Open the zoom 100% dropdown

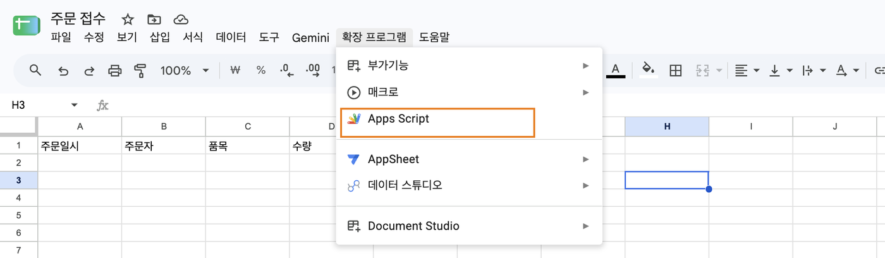(x=185, y=70)
